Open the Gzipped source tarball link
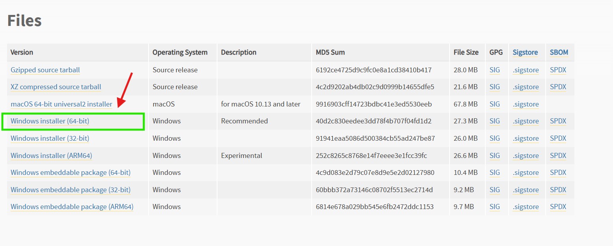613x246 pixels. 45,70
